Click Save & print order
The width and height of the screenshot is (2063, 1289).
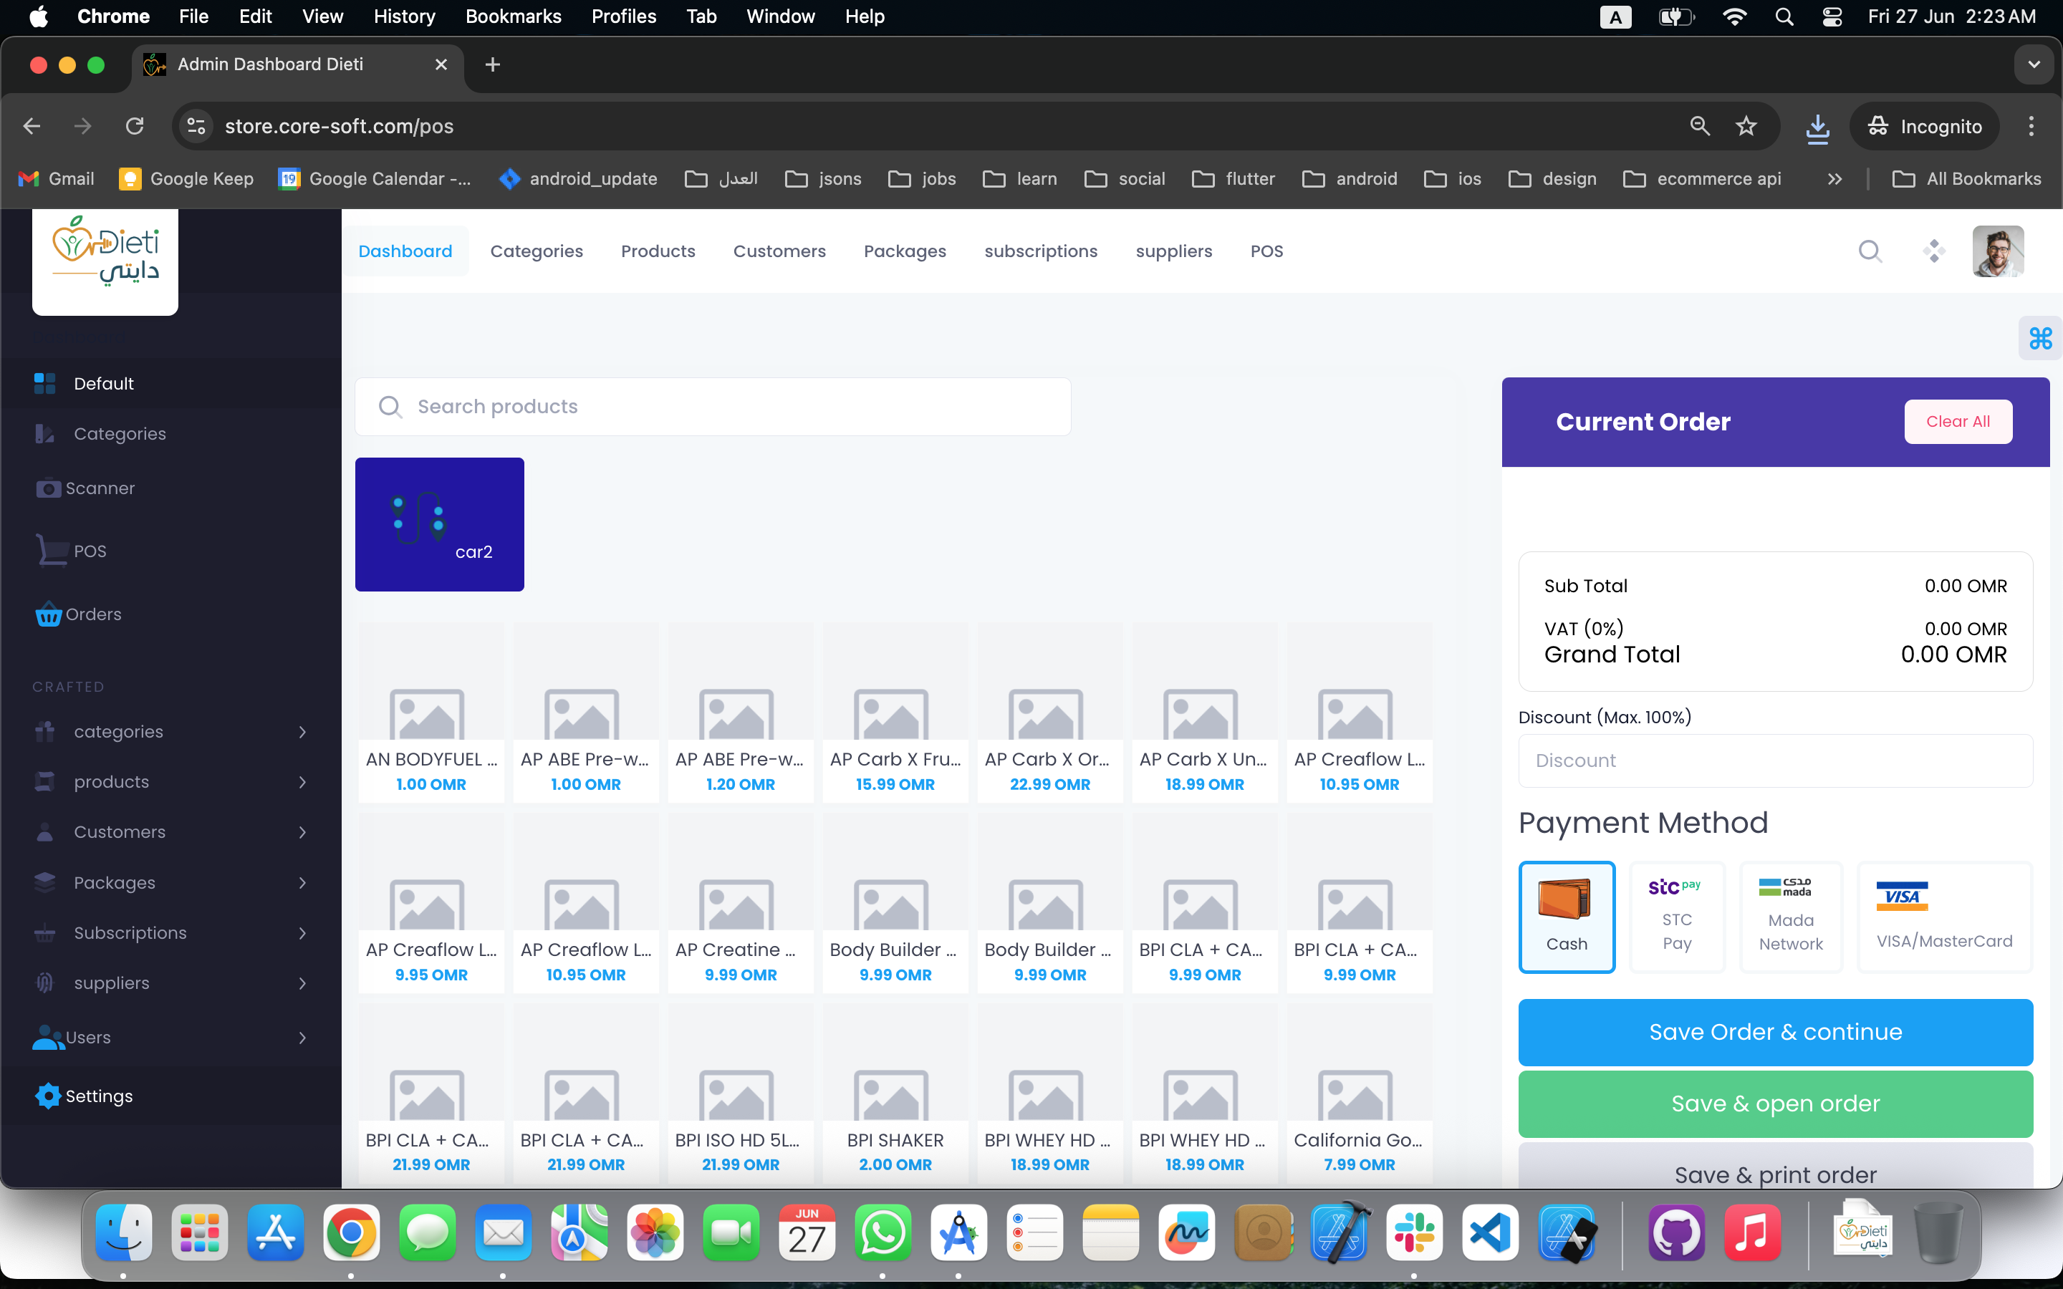tap(1776, 1165)
